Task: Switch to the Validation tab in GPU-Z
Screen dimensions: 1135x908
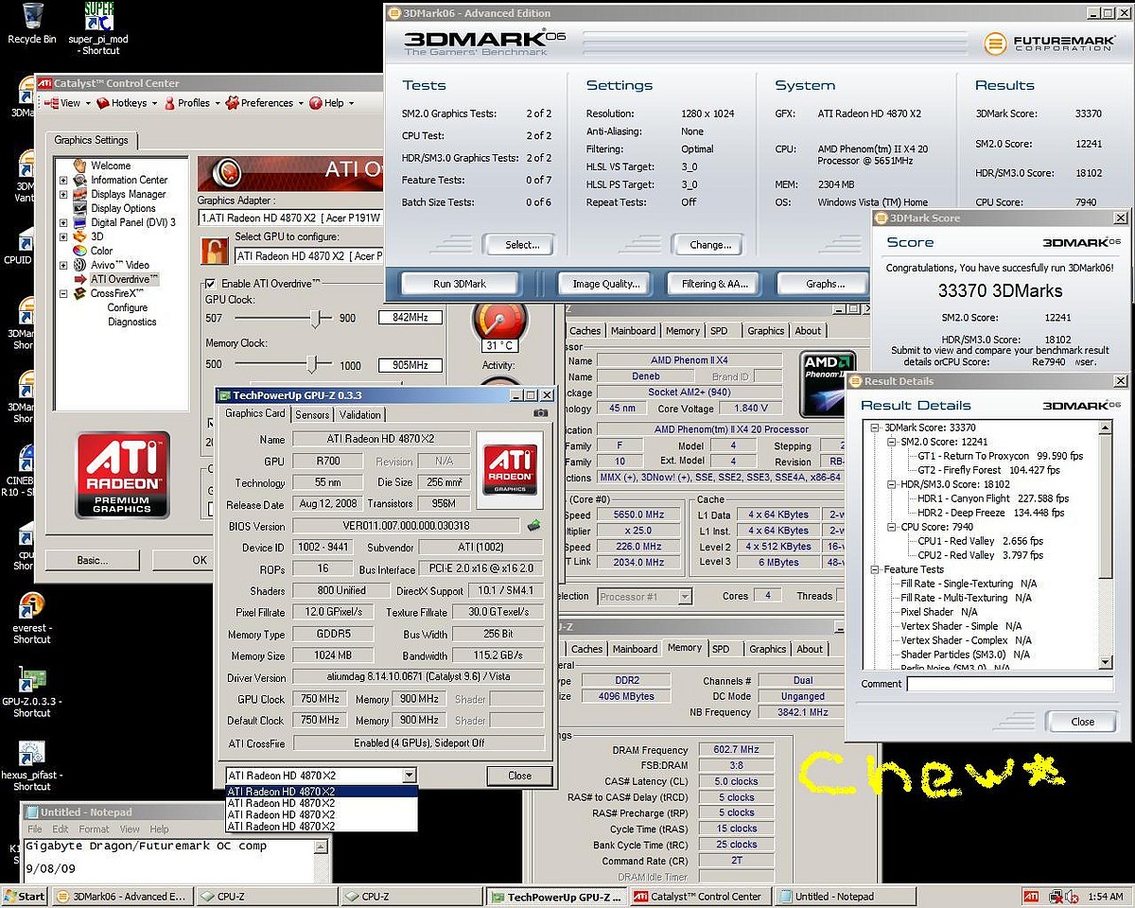Action: 360,414
